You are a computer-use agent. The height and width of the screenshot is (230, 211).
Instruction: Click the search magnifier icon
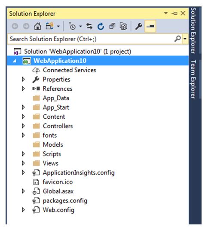[177, 39]
